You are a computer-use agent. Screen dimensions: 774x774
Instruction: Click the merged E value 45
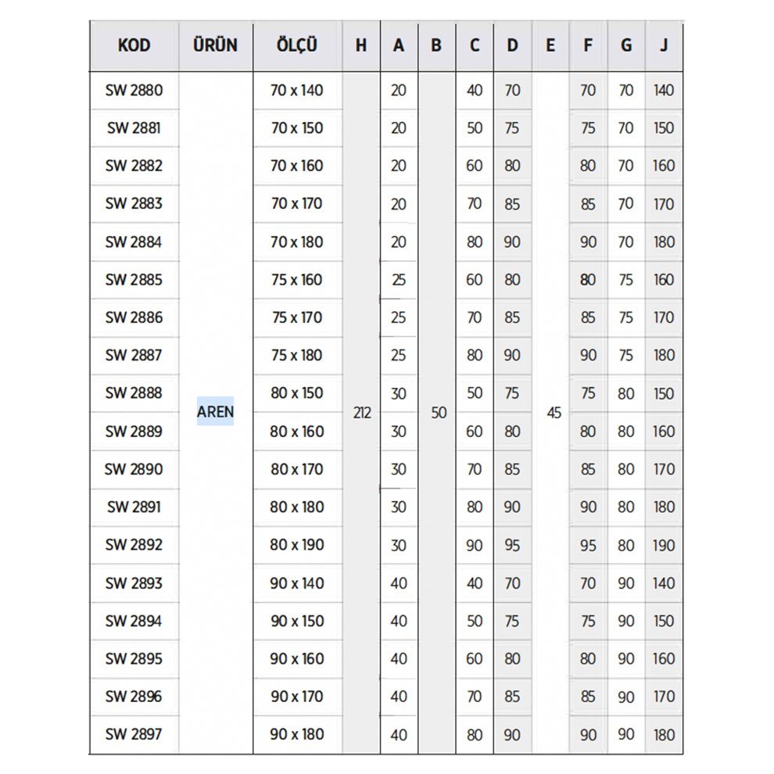click(x=554, y=413)
